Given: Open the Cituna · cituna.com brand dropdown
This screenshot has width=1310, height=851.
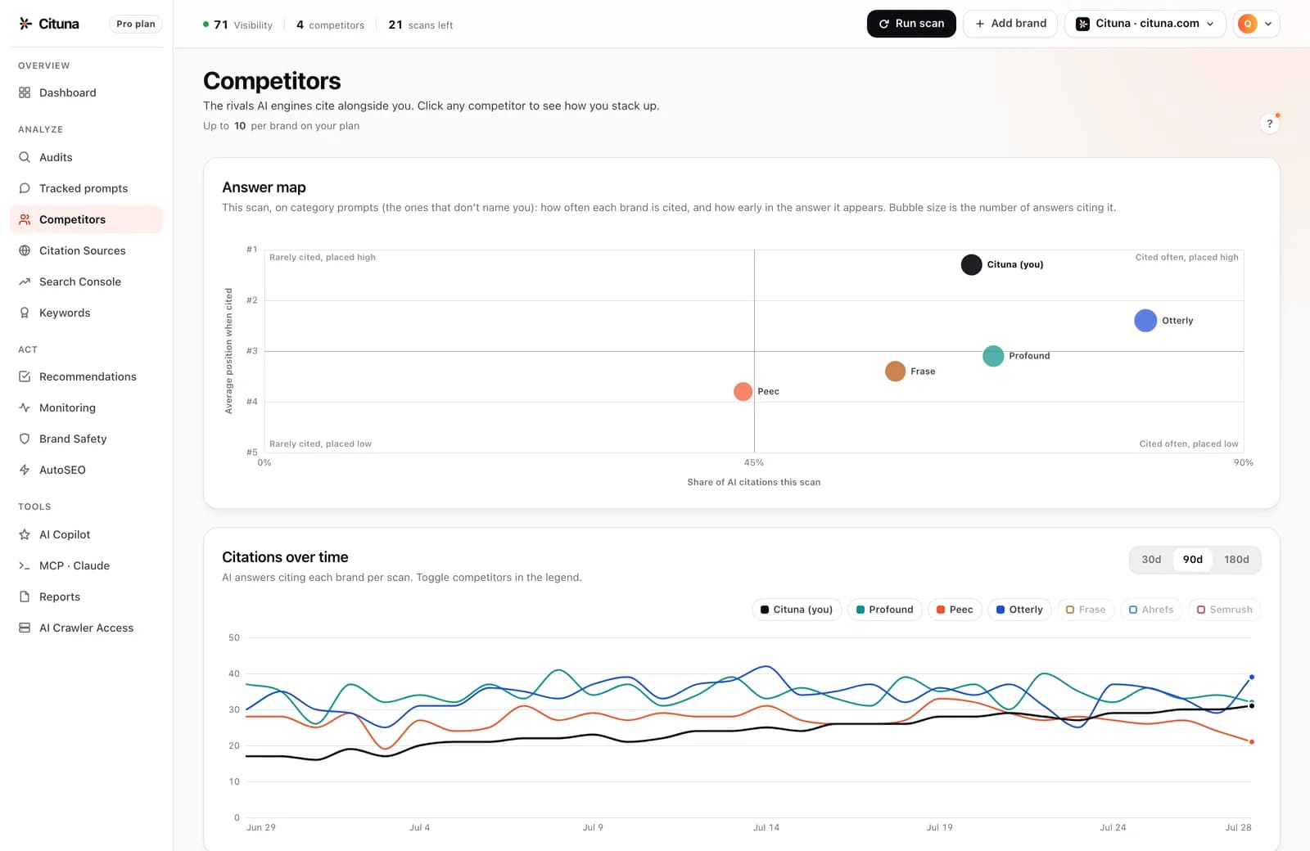Looking at the screenshot, I should point(1145,24).
